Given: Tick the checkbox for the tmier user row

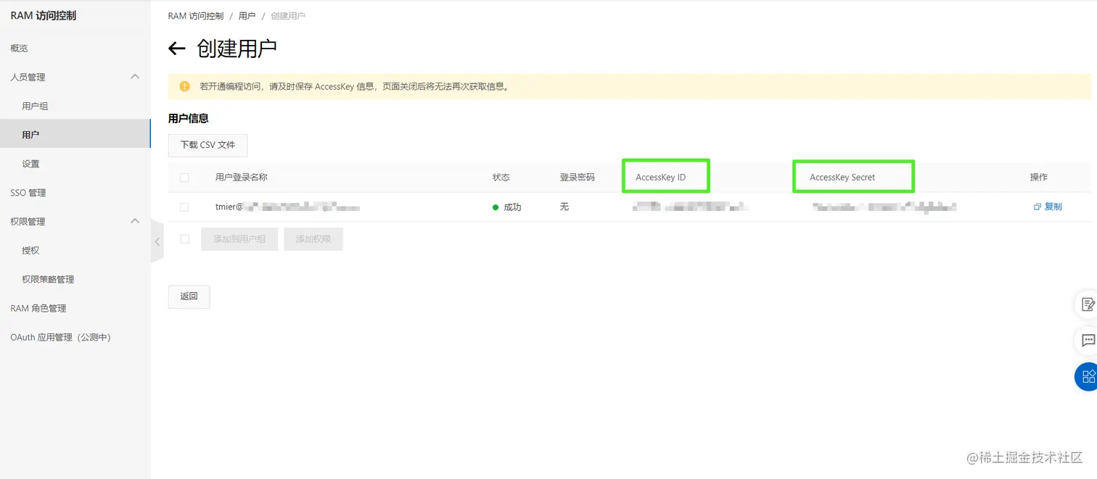Looking at the screenshot, I should pos(184,207).
